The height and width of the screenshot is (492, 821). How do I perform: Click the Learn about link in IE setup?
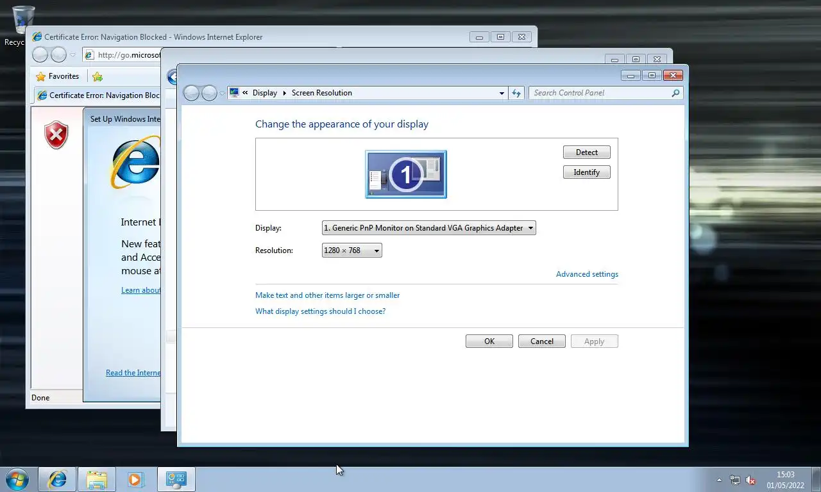coord(140,290)
